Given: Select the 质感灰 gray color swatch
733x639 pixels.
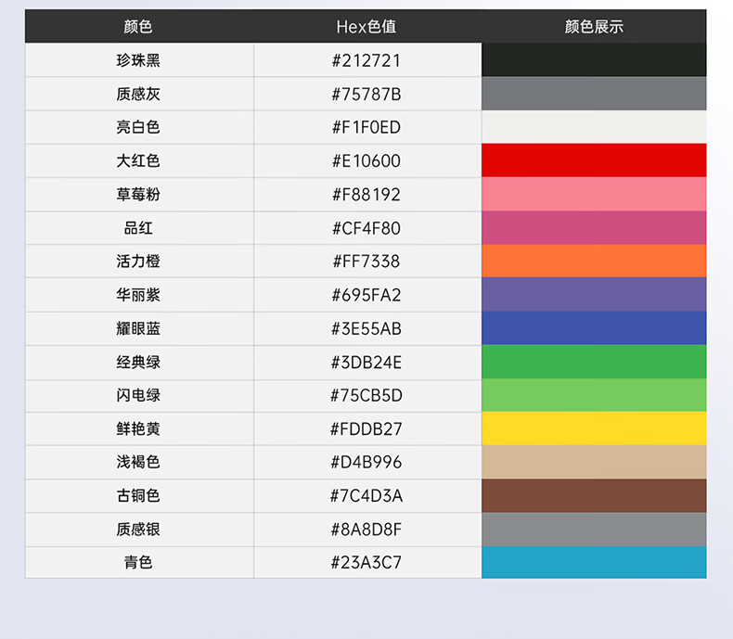Looking at the screenshot, I should coord(594,94).
